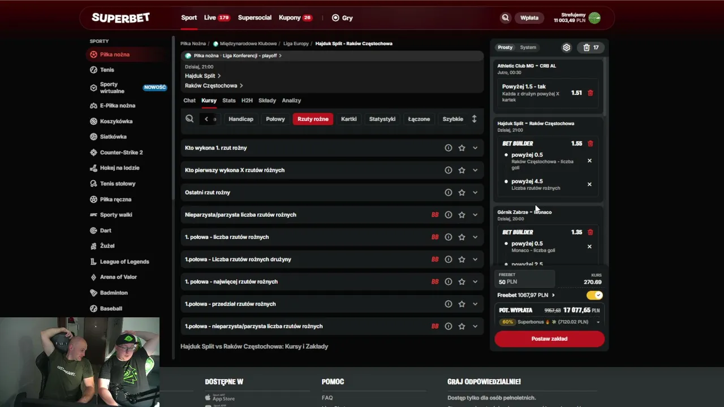Viewport: 724px width, 407px height.
Task: Click BB badge on 'Nieparzysta/parzysta liczba rzutów rożnych'
Action: [435, 215]
